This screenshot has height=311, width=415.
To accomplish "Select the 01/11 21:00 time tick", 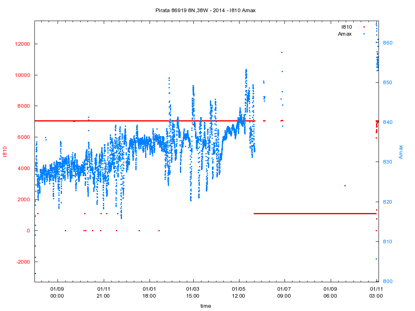I will click(103, 293).
